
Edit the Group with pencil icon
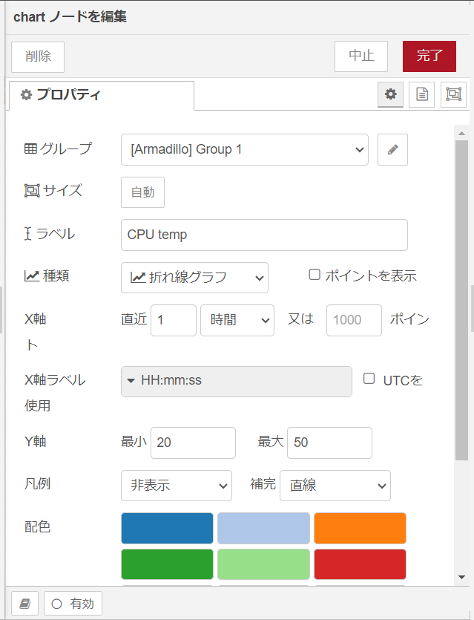point(392,149)
